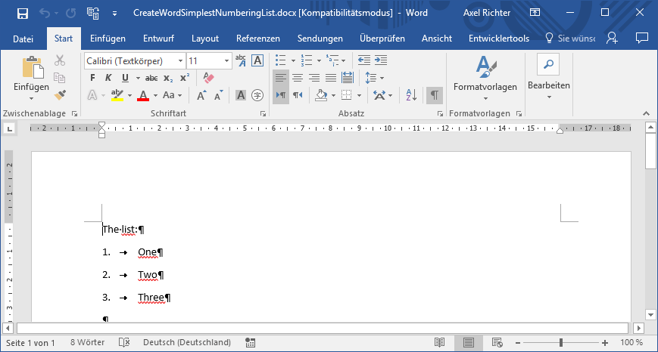Activate the format painter brush
This screenshot has width=658, height=352.
(x=60, y=95)
